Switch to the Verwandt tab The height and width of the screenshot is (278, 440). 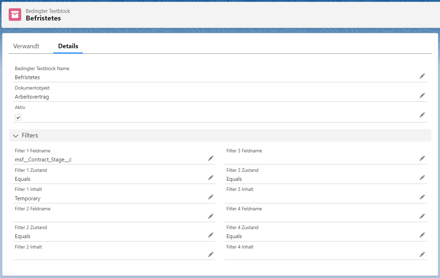coord(26,46)
